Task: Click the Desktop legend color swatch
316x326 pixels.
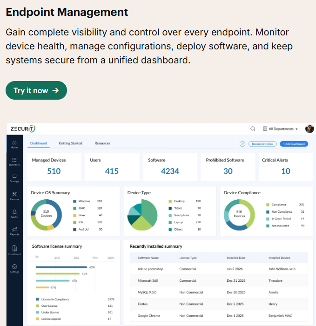Action: [x=170, y=201]
